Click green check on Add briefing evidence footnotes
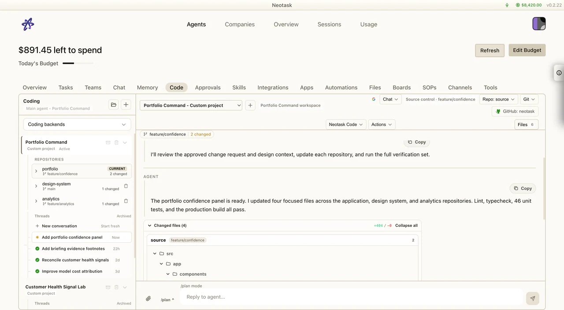Screen dimensions: 564x310 (x=37, y=249)
